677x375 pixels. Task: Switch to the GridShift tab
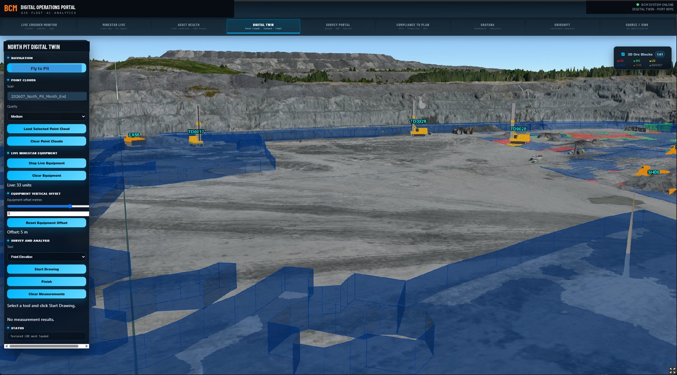[562, 26]
